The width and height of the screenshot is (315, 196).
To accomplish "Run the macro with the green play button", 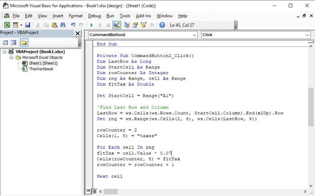I will 92,25.
